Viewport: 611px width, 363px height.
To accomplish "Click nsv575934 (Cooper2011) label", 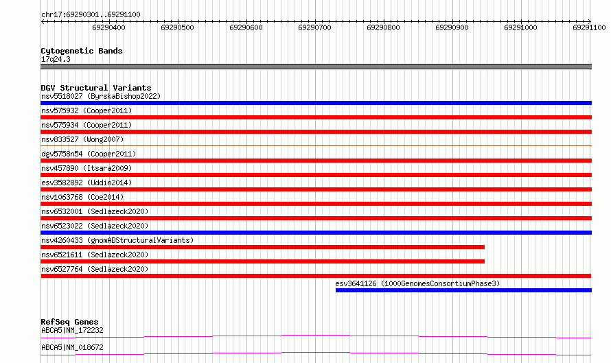I will click(x=87, y=125).
